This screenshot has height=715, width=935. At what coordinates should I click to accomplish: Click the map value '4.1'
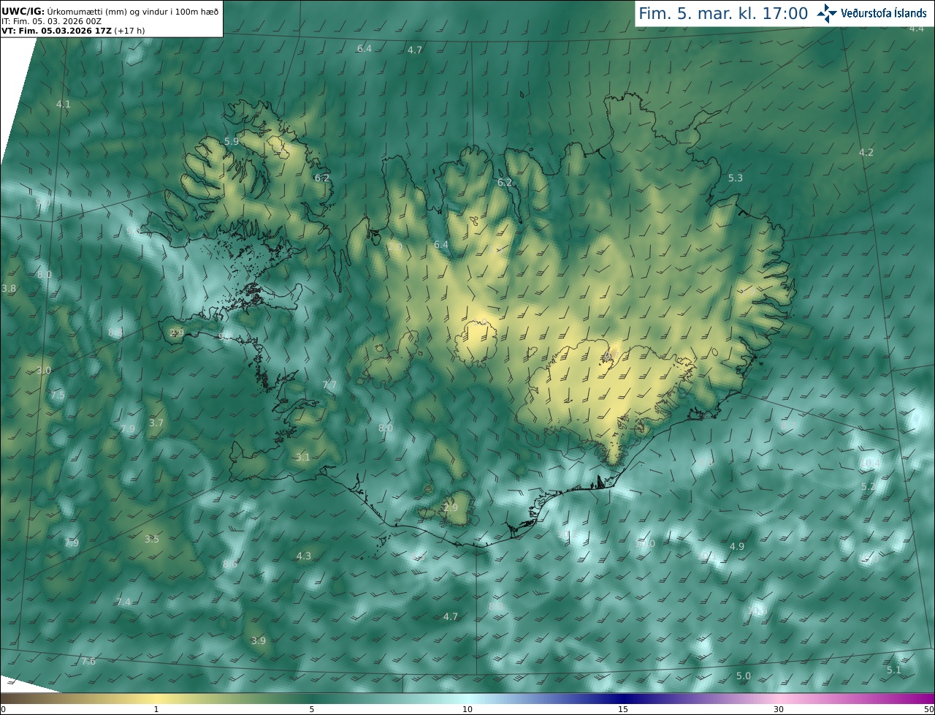64,104
